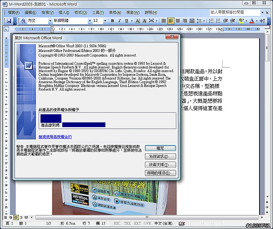Click the Asian Layout icon at toolbar end
This screenshot has height=229, width=273.
pyautogui.click(x=262, y=21)
